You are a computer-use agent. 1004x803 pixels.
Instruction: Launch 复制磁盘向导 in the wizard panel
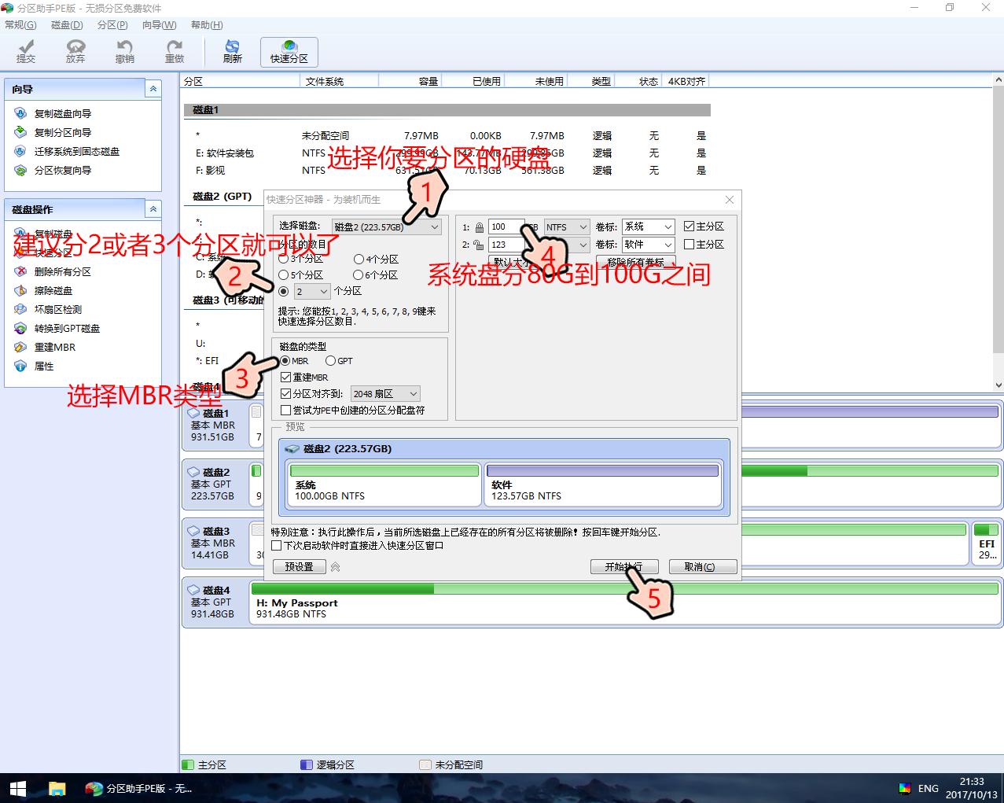[62, 114]
